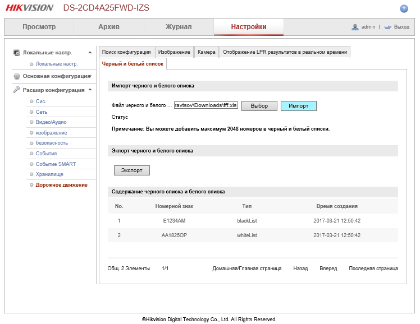Go to the Журнал main tab

tap(179, 27)
